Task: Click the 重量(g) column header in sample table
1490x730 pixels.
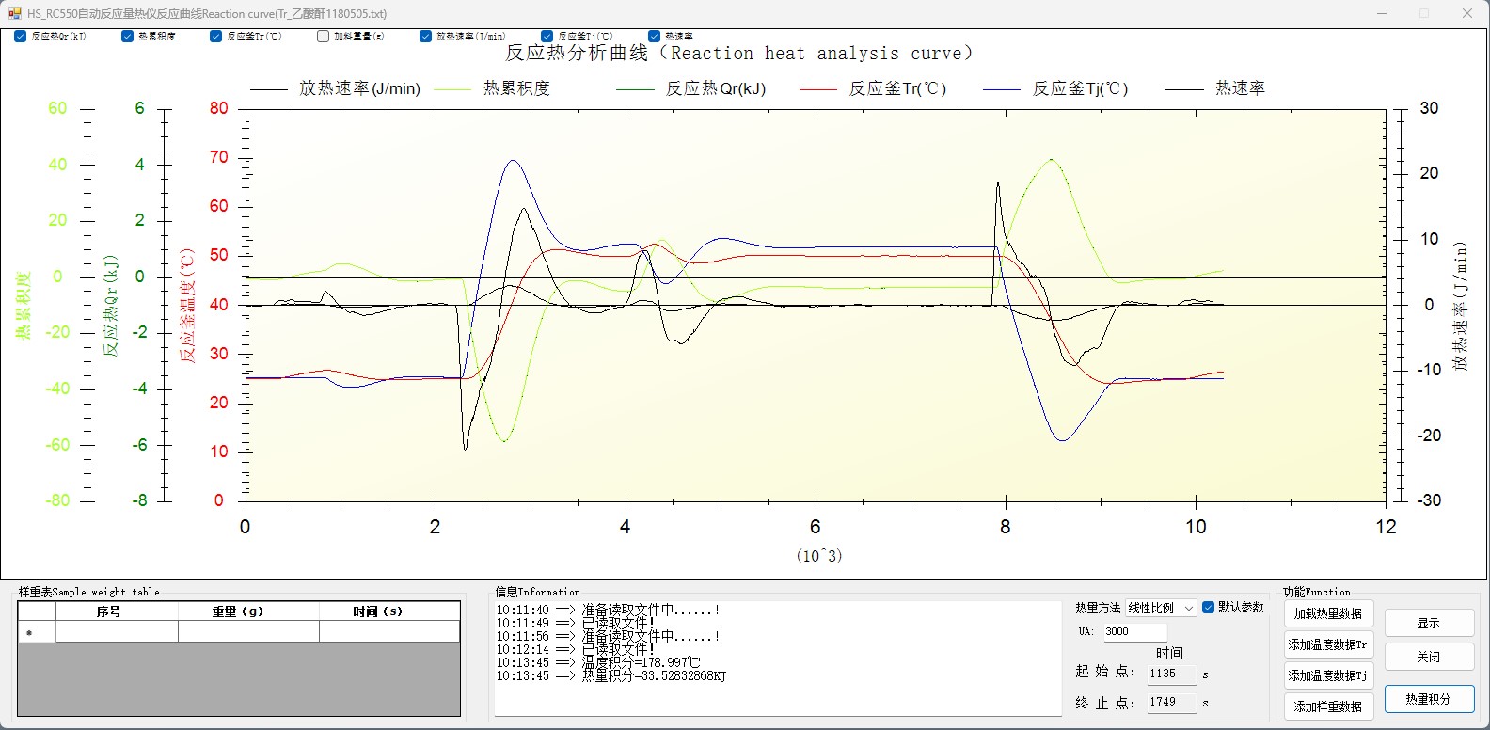Action: pos(237,611)
